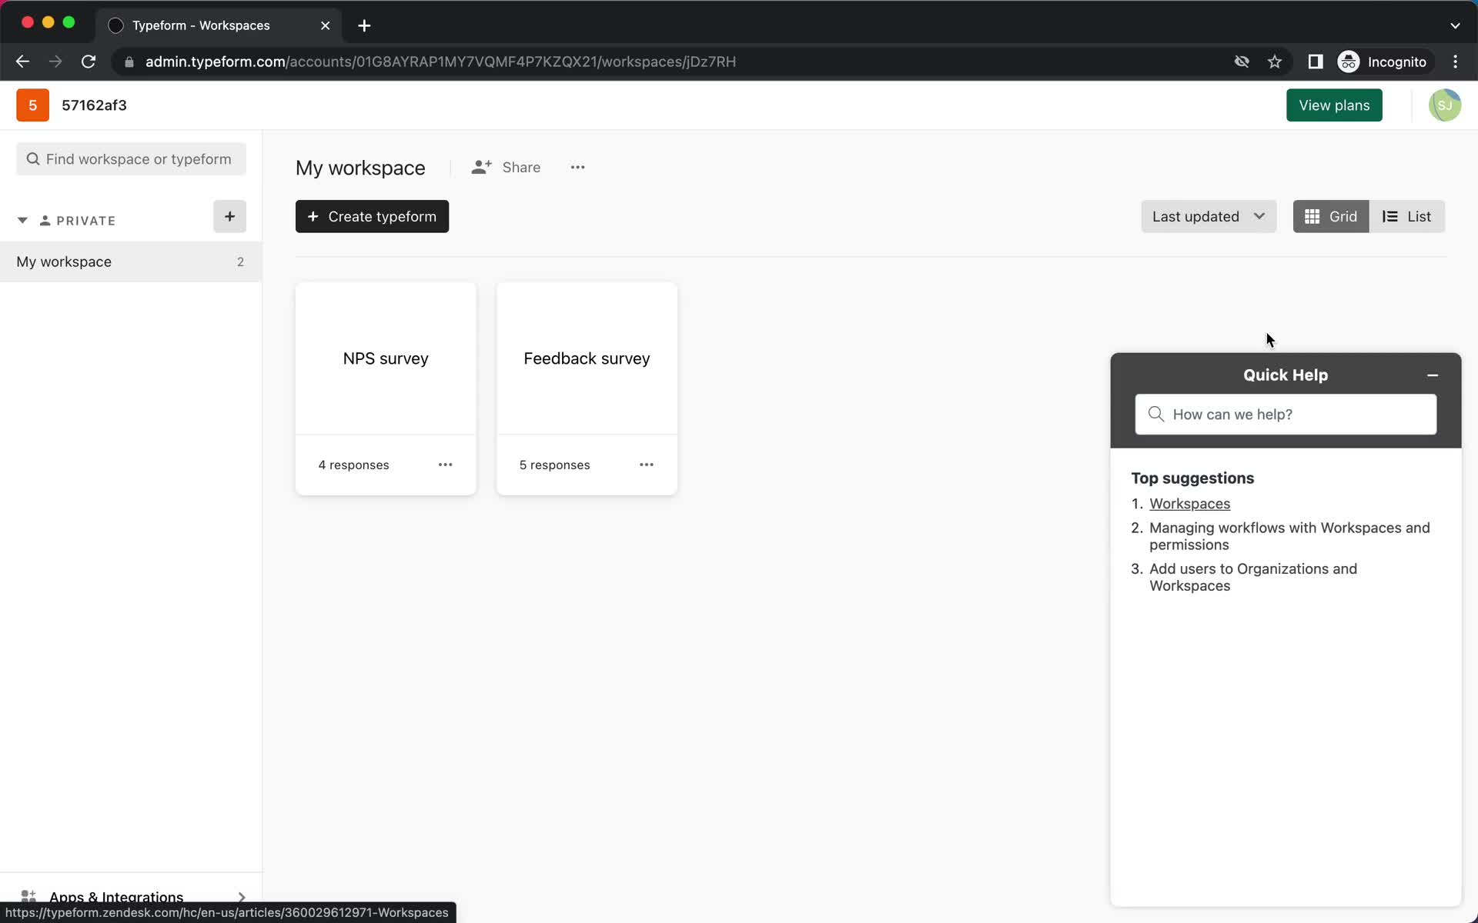Click the View plans button
The image size is (1478, 923).
click(x=1334, y=104)
